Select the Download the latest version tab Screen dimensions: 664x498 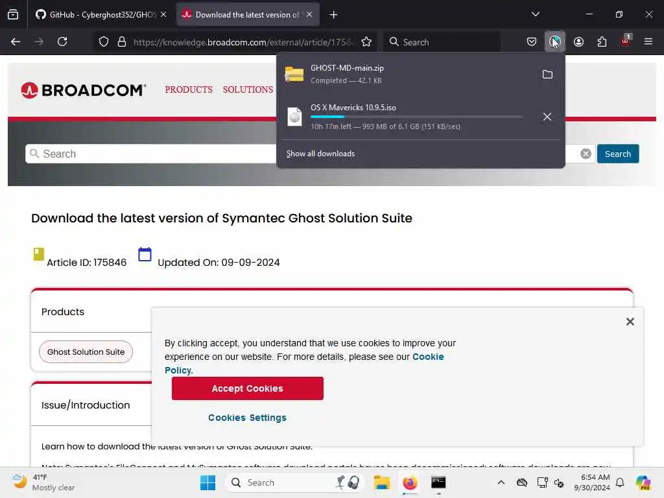(248, 14)
